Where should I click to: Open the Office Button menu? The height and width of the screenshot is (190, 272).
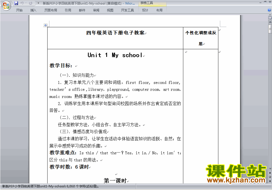click(x=6, y=6)
